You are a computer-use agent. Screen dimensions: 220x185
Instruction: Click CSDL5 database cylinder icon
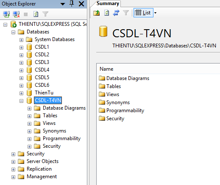click(x=29, y=77)
